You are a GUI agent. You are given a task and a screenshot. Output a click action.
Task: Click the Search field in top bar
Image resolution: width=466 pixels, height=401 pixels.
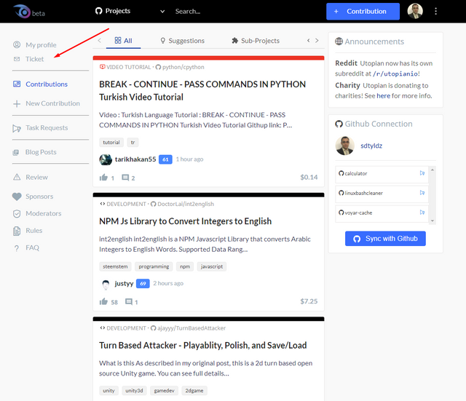[188, 12]
